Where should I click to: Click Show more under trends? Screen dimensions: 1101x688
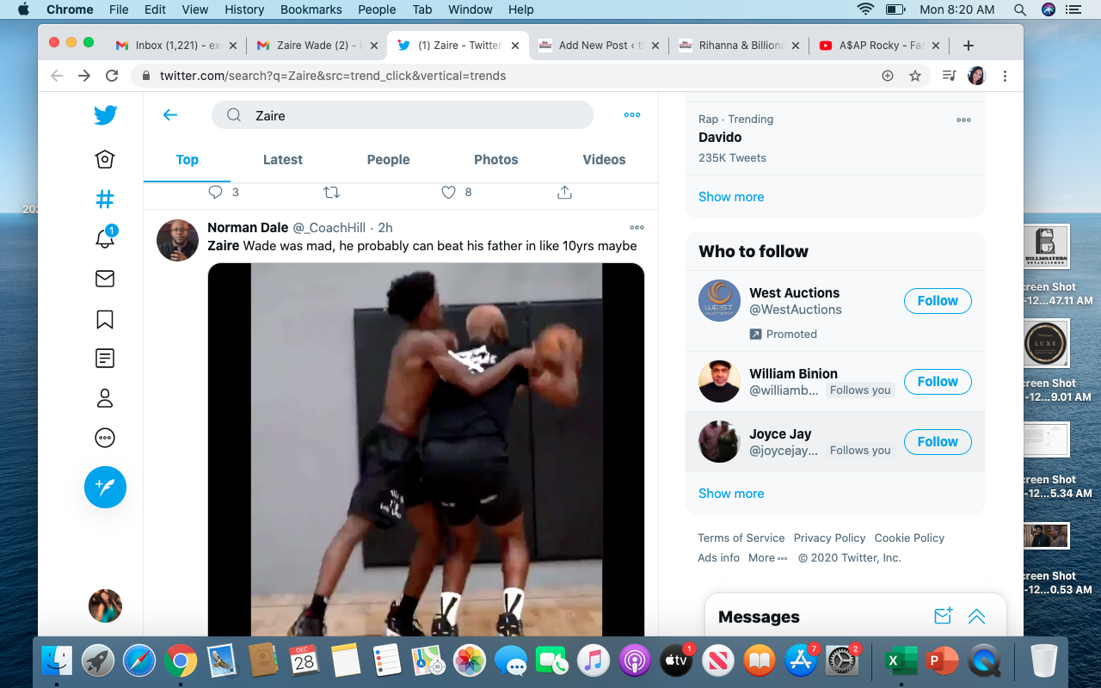click(x=731, y=197)
